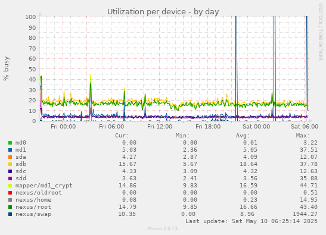Click the Sat 00:00 time axis label

point(256,127)
